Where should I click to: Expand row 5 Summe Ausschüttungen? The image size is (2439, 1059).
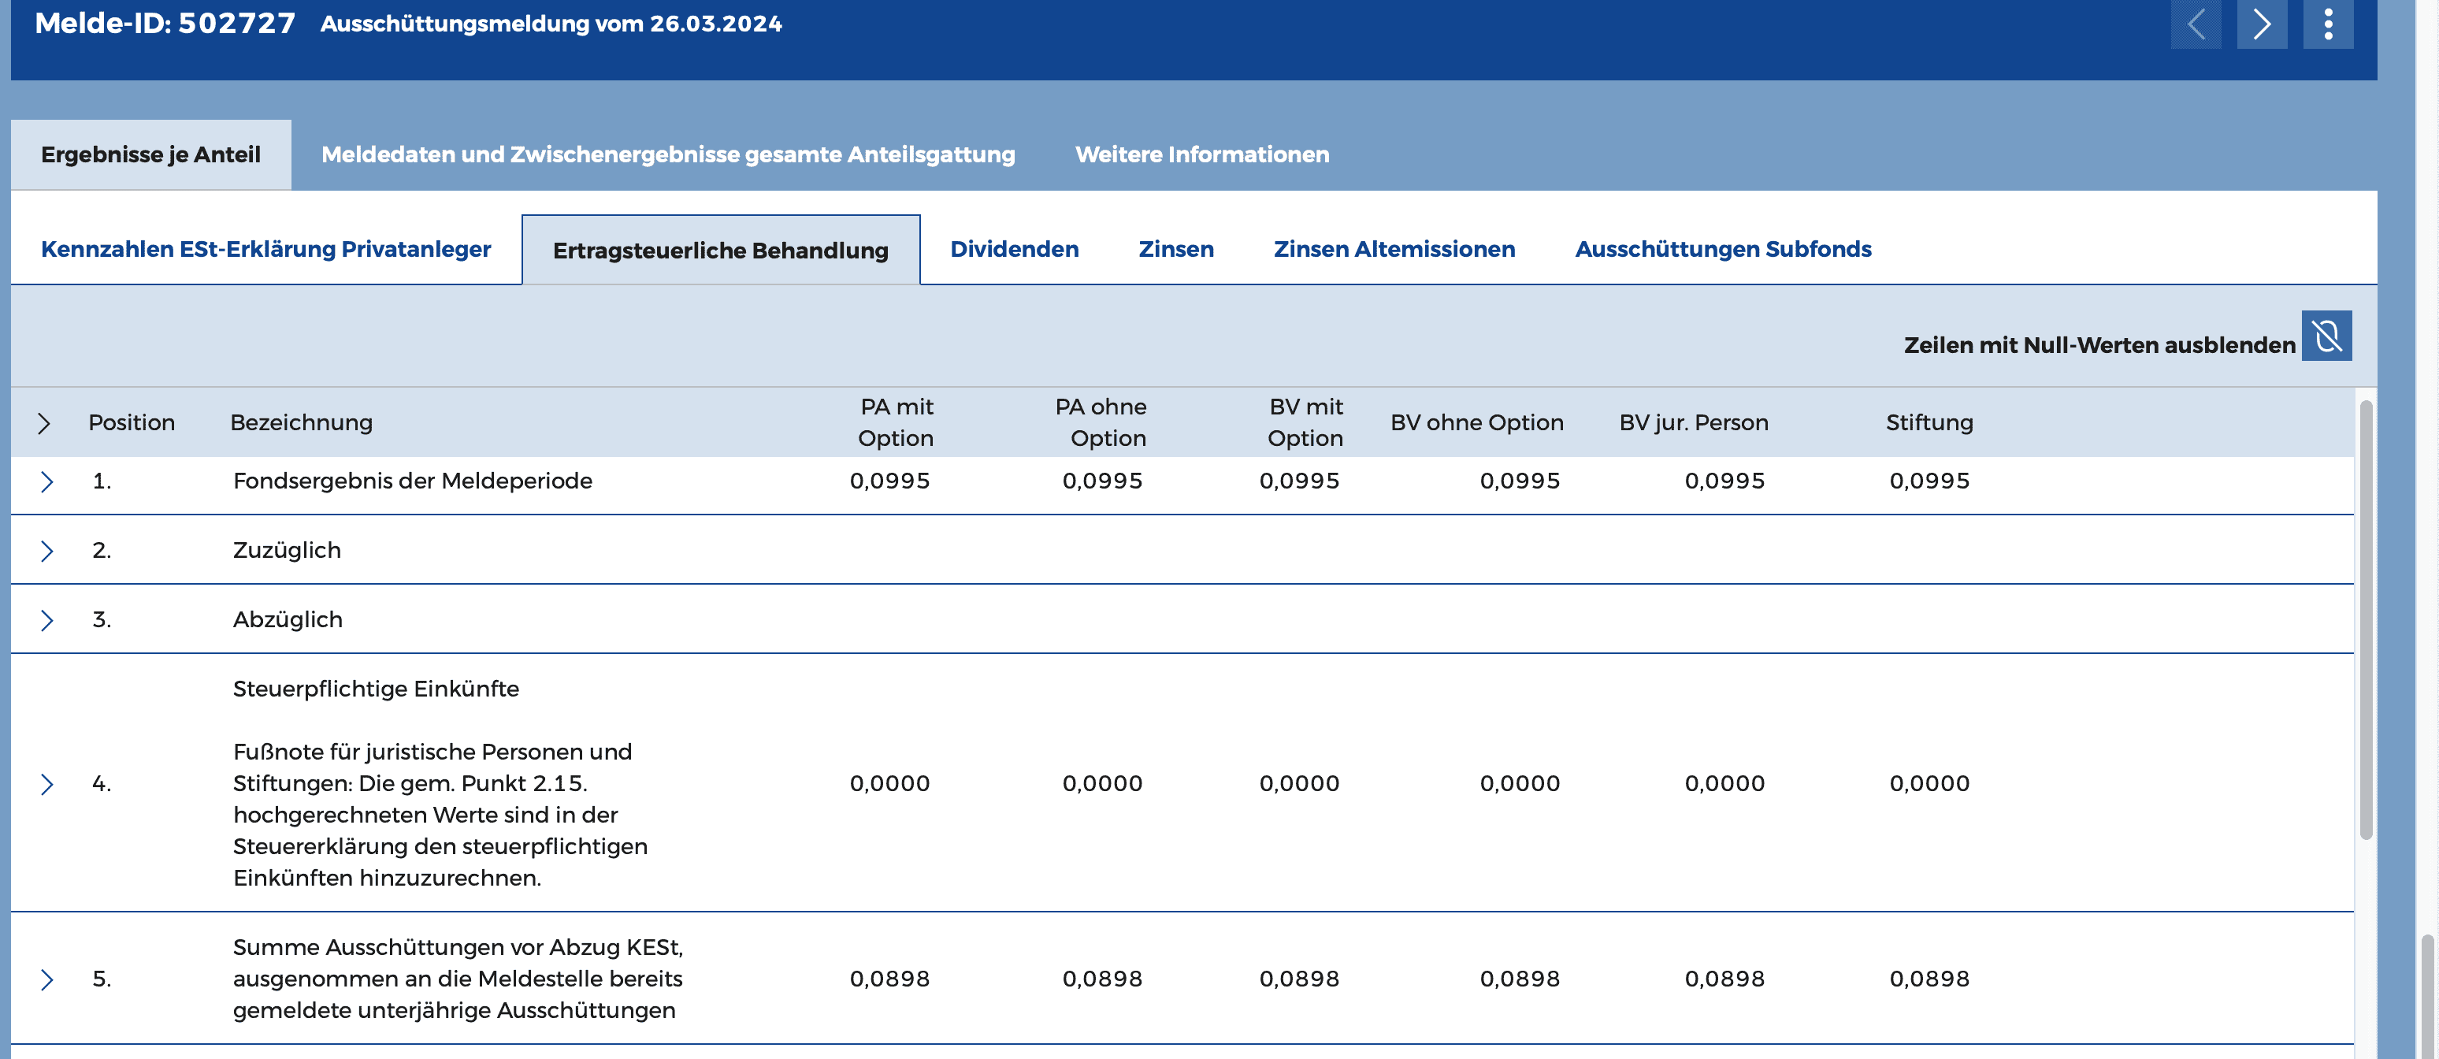point(46,979)
